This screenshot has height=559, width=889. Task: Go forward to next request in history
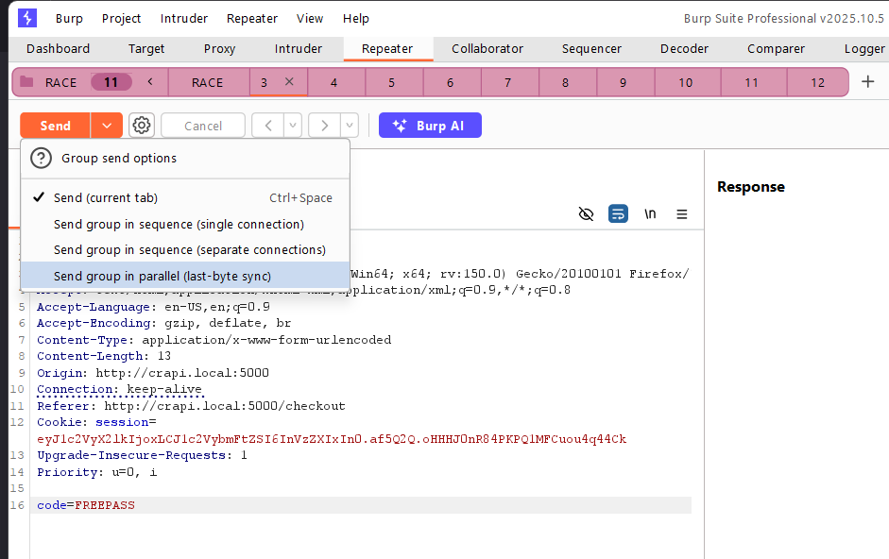(324, 126)
